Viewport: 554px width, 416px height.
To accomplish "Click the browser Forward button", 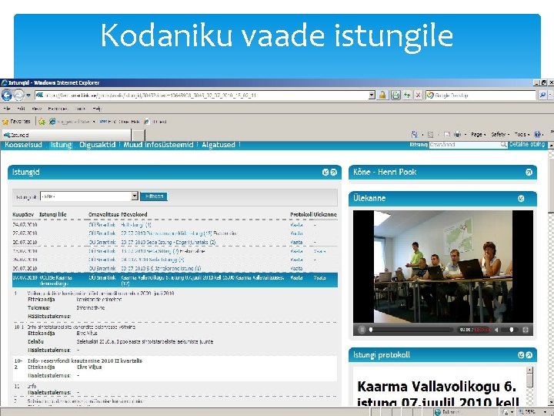I will pyautogui.click(x=19, y=95).
